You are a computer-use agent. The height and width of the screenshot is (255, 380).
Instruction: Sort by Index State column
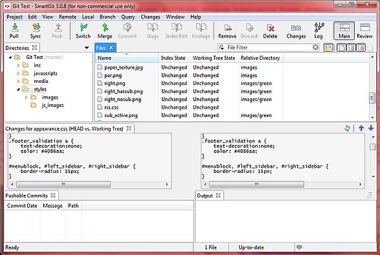(175, 58)
